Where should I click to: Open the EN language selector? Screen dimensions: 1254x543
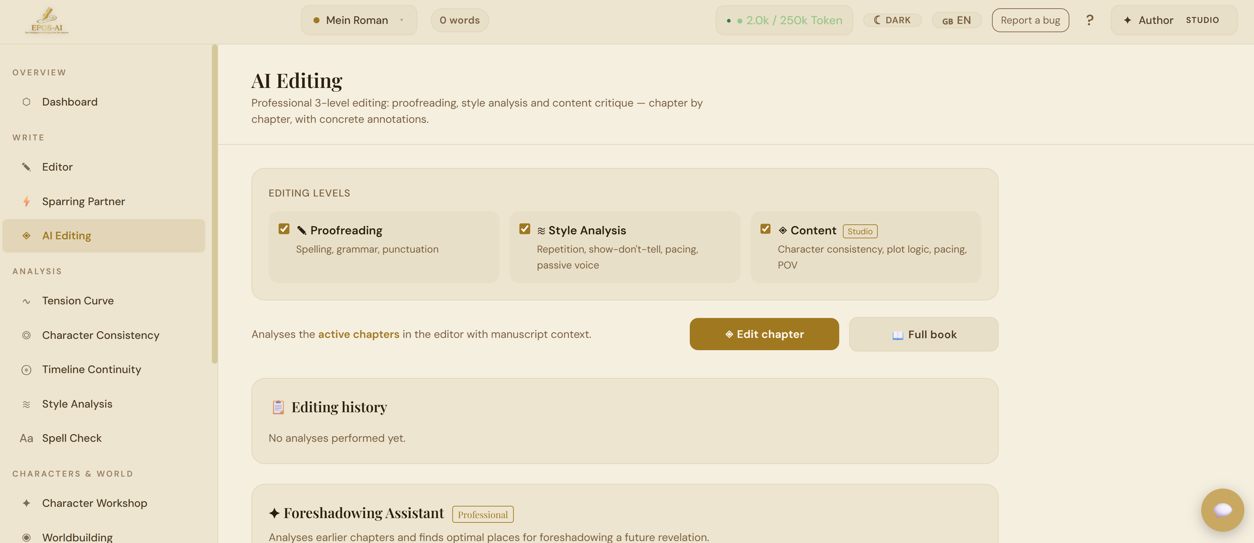point(956,21)
